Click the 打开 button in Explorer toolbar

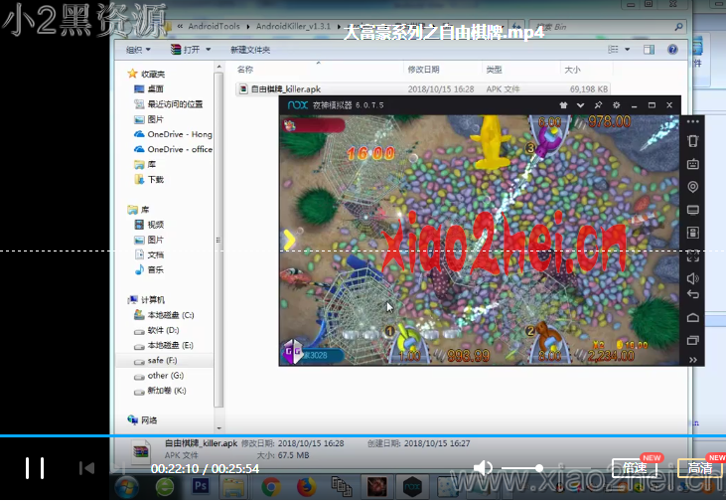point(186,50)
